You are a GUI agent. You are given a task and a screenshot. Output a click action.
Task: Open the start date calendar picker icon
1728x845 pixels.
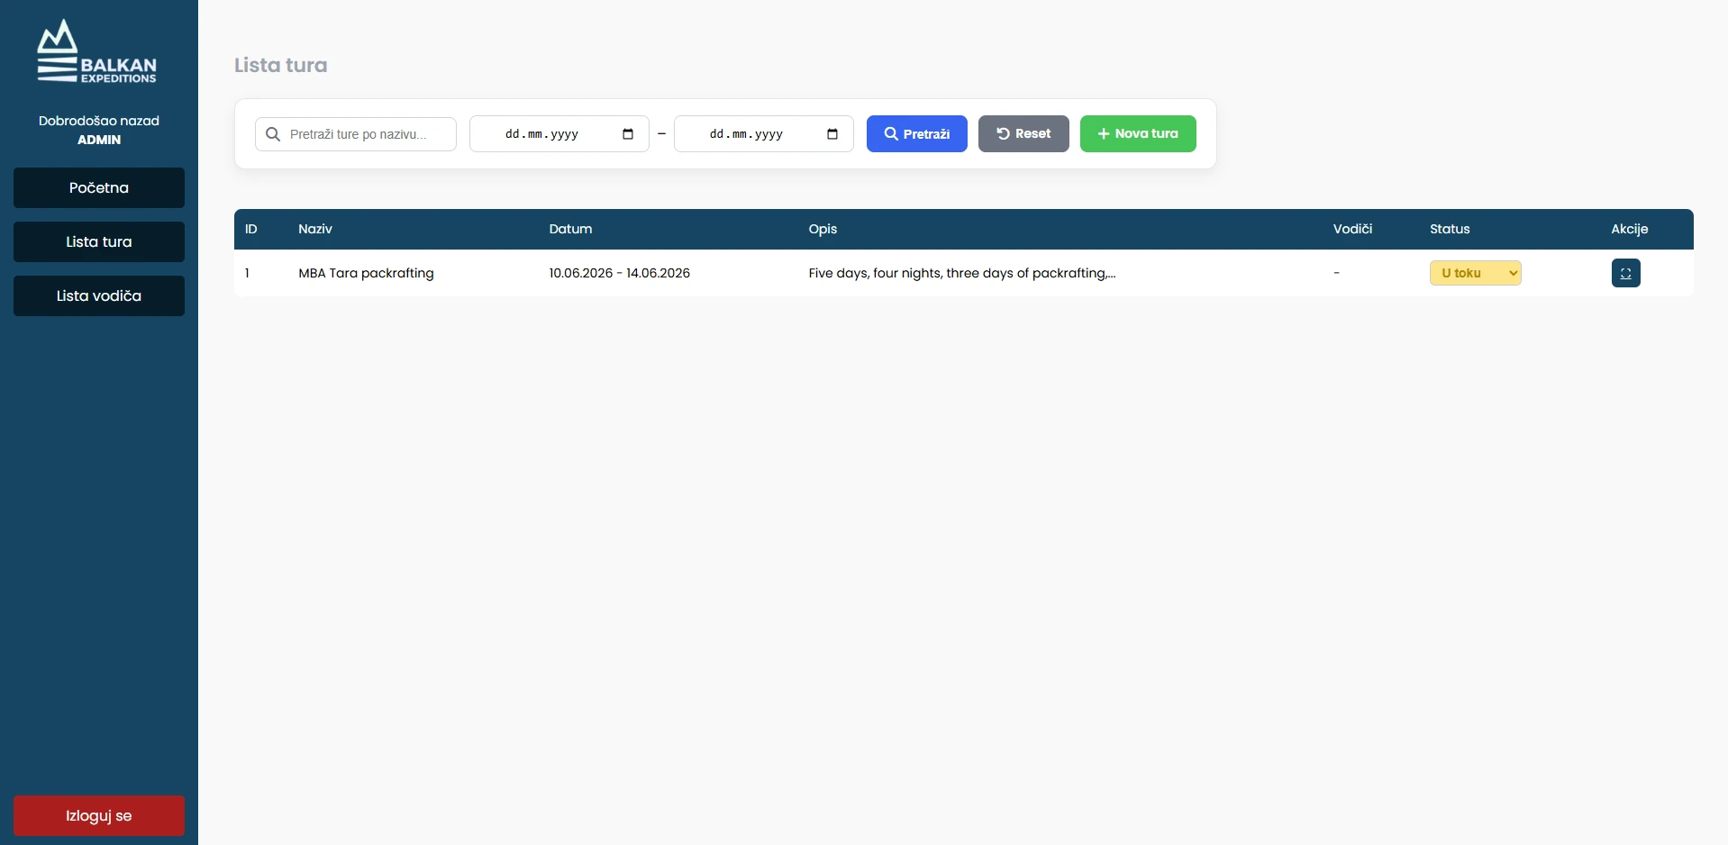pos(628,134)
